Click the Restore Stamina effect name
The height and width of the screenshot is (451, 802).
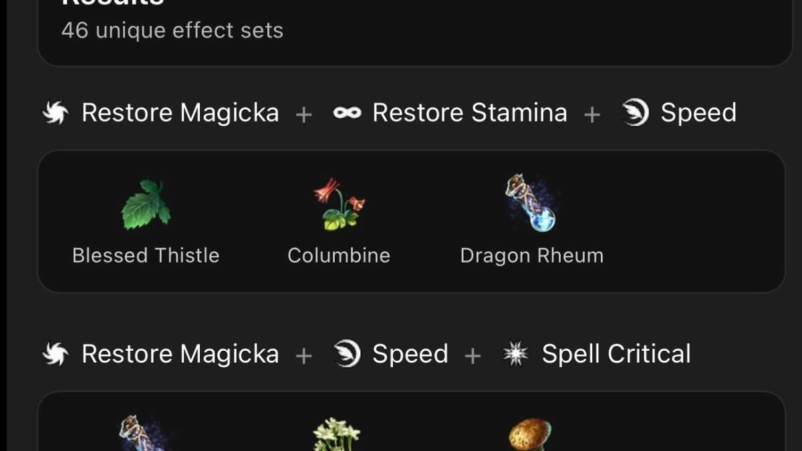pyautogui.click(x=469, y=113)
